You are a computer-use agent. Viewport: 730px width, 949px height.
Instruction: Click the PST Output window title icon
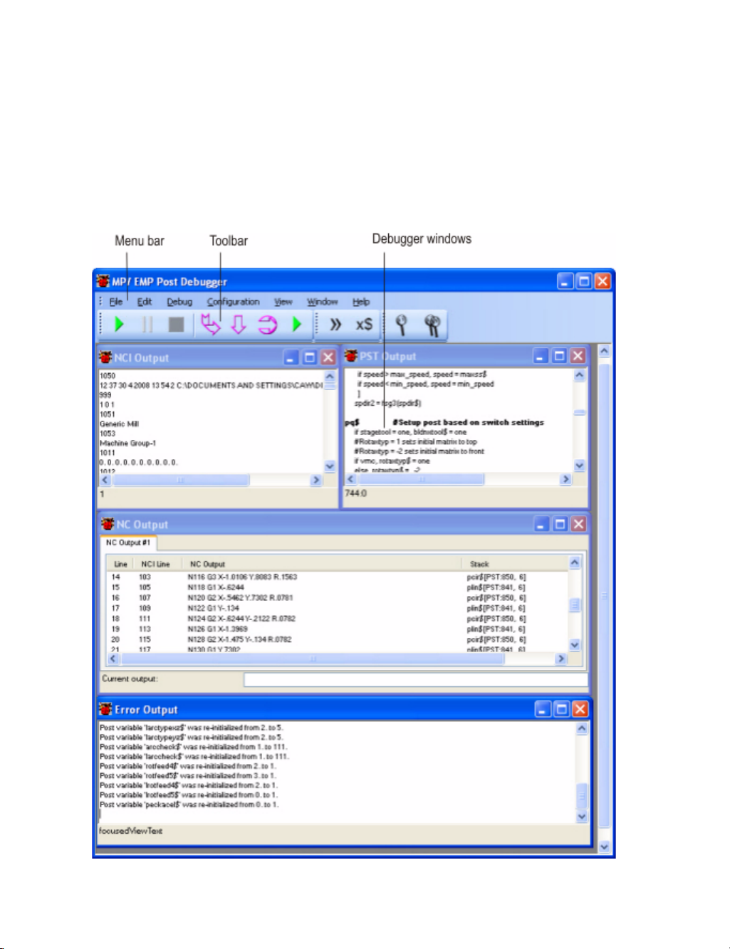pyautogui.click(x=351, y=356)
